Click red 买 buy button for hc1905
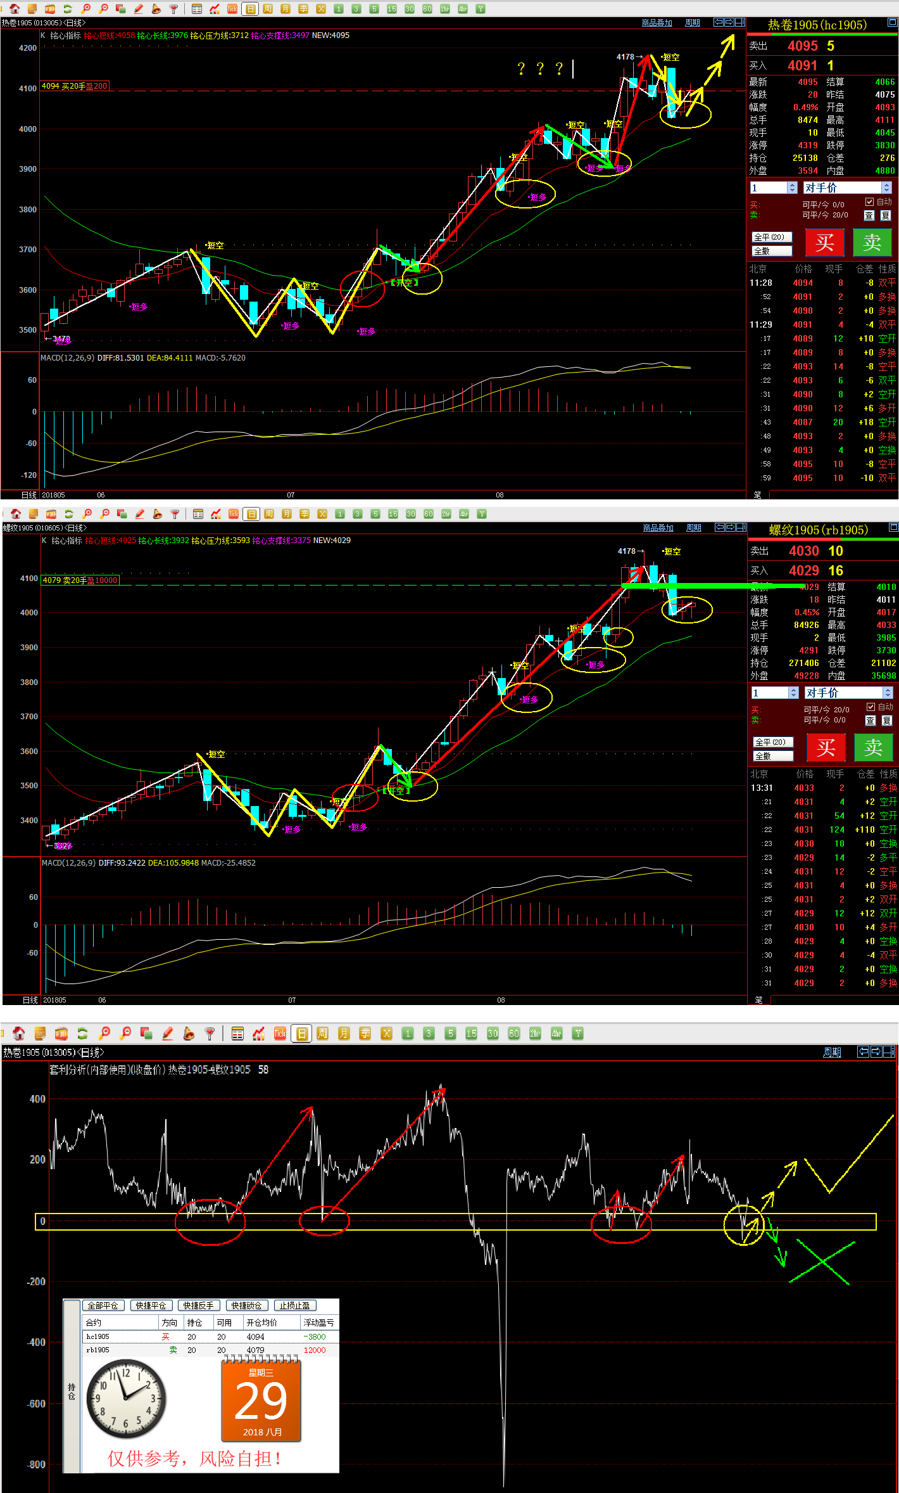Viewport: 899px width, 1493px height. tap(824, 243)
